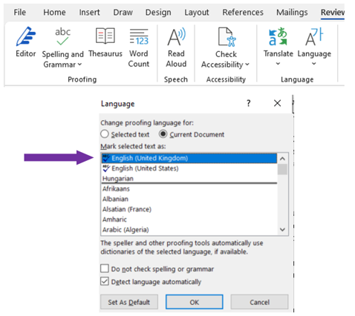The height and width of the screenshot is (316, 355).
Task: Select Afrikaans in the language list
Action: 189,188
